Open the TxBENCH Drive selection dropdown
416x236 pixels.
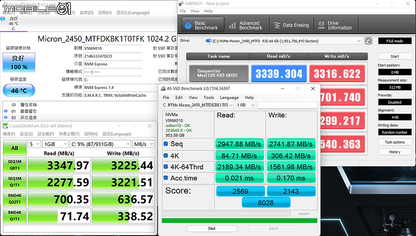click(x=283, y=41)
